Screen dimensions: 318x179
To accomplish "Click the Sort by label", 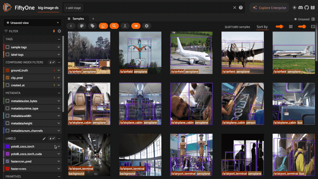I will [x=262, y=27].
